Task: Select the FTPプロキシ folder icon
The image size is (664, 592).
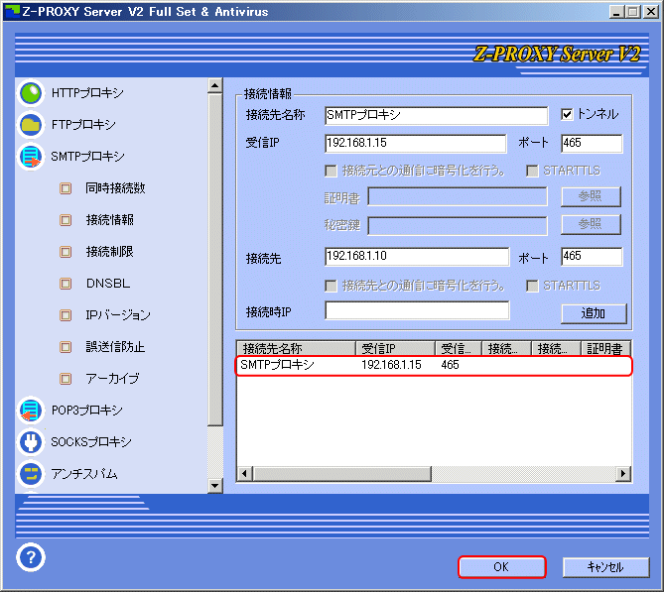Action: tap(31, 125)
